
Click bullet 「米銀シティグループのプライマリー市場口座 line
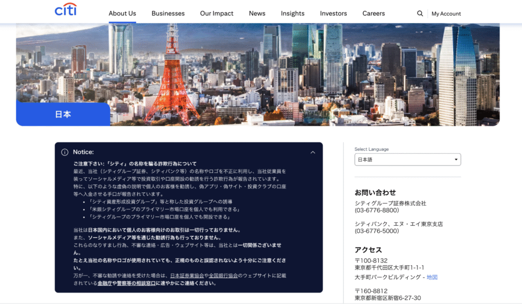coord(164,209)
